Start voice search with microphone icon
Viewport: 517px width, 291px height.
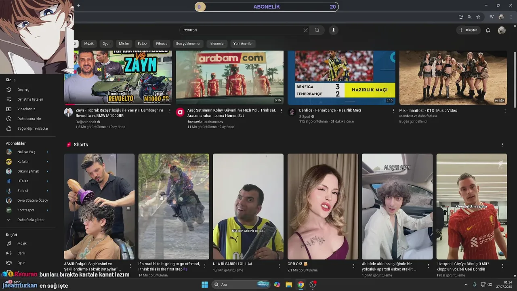coord(333,30)
